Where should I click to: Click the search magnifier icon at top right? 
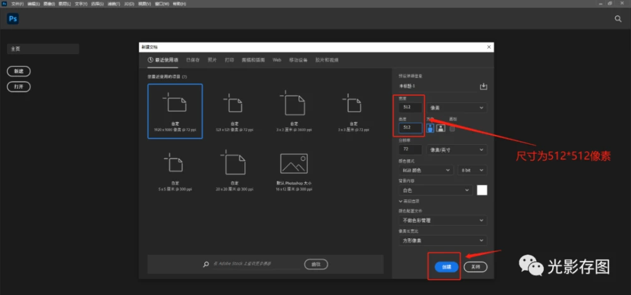point(618,19)
